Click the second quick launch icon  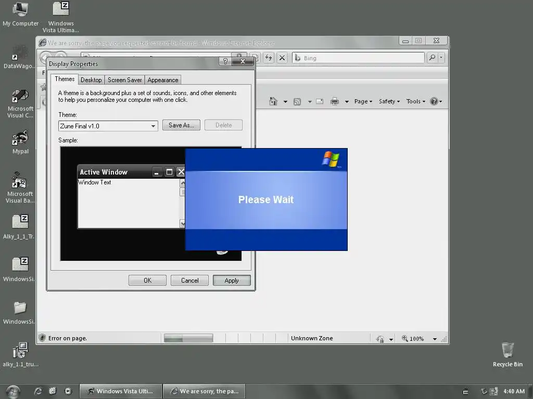pyautogui.click(x=53, y=391)
